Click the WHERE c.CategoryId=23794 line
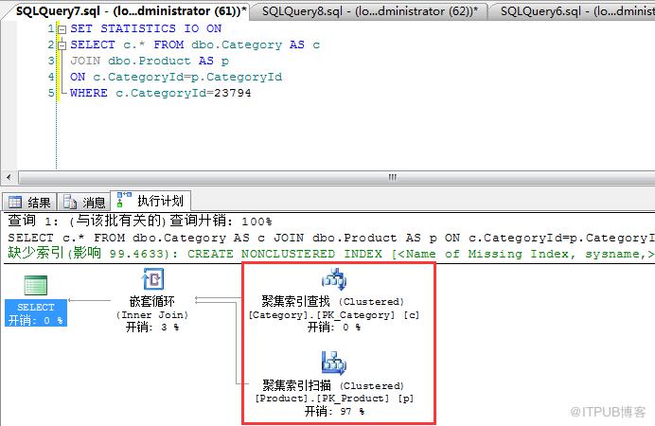The image size is (655, 426). (x=160, y=93)
